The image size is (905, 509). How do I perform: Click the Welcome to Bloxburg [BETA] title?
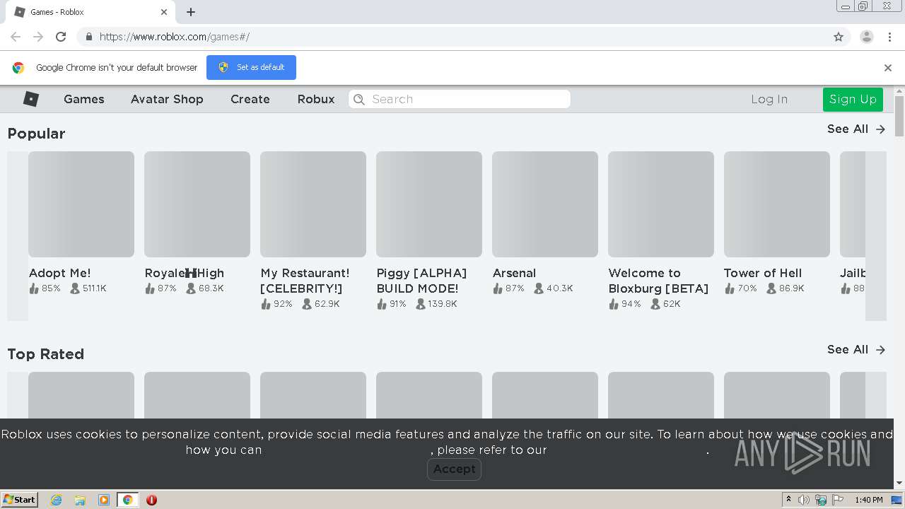point(659,281)
